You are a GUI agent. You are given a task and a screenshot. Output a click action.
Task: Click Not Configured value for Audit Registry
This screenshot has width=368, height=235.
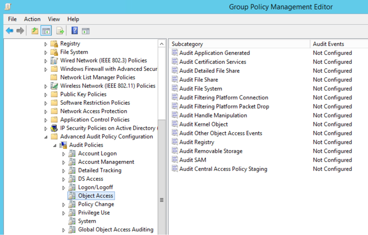point(332,142)
